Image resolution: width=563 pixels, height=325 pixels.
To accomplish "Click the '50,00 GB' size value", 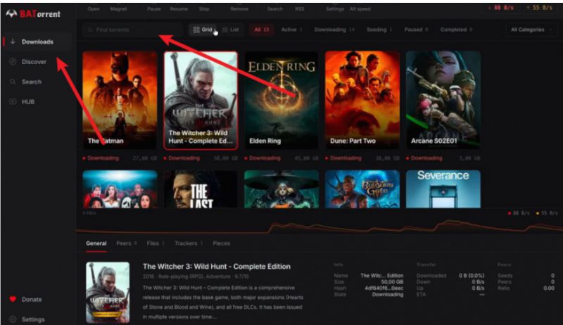I will click(x=392, y=282).
